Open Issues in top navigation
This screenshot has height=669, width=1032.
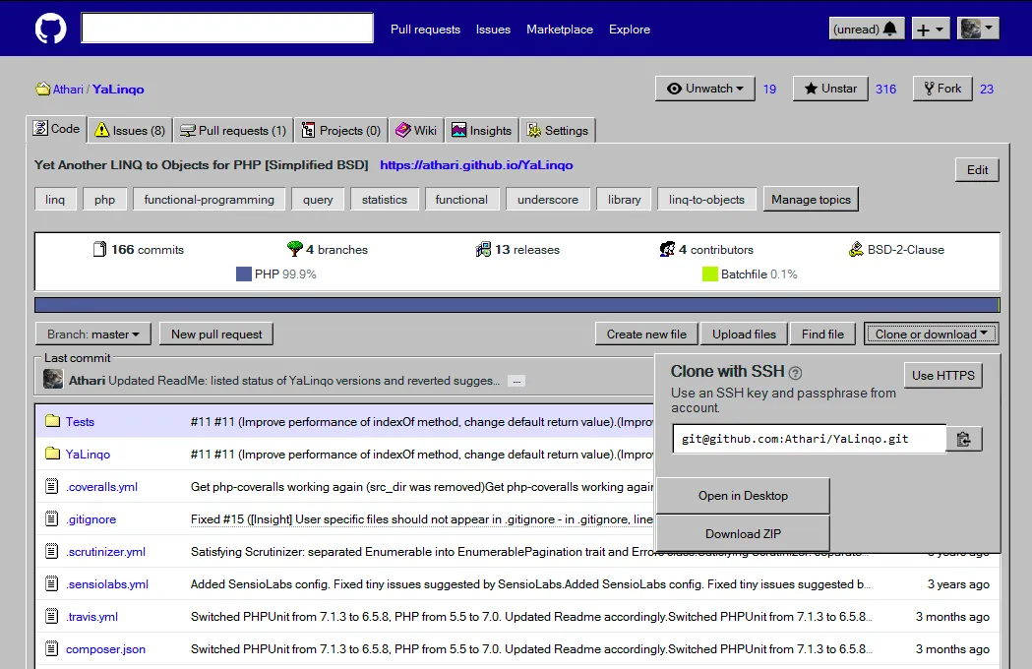point(493,29)
